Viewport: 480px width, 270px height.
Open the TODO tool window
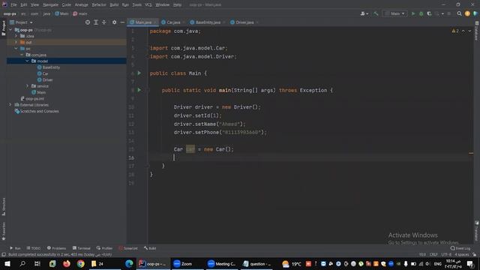click(33, 248)
